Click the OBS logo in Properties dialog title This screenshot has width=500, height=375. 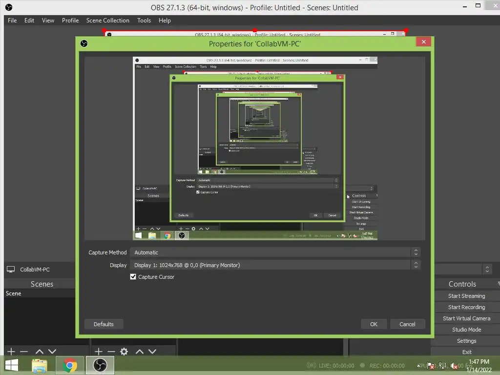coord(84,43)
